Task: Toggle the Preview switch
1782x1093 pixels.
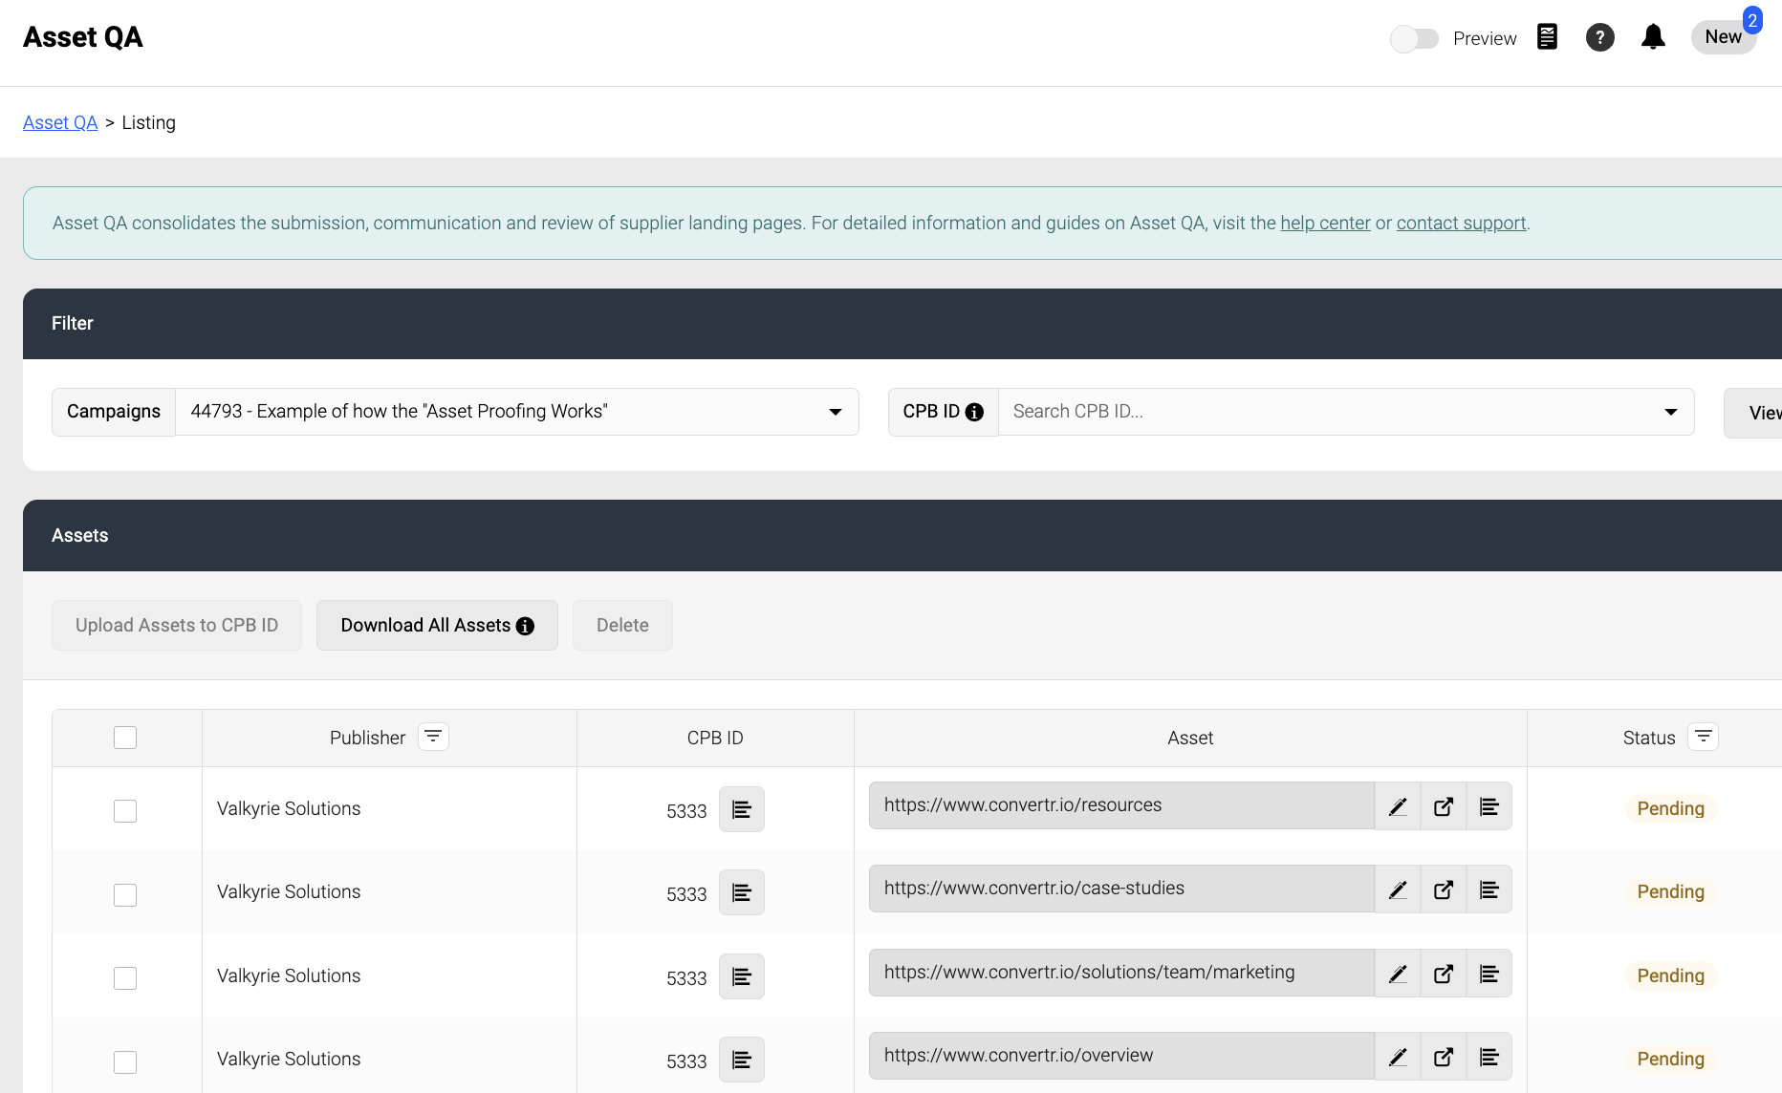Action: (x=1414, y=38)
